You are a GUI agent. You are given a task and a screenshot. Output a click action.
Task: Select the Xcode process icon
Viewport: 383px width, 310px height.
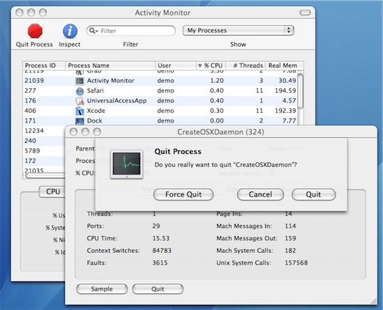(80, 111)
